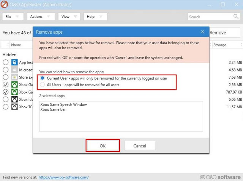The width and height of the screenshot is (243, 181).
Task: Click the gray Microsoft app icon
Action: coord(14,70)
